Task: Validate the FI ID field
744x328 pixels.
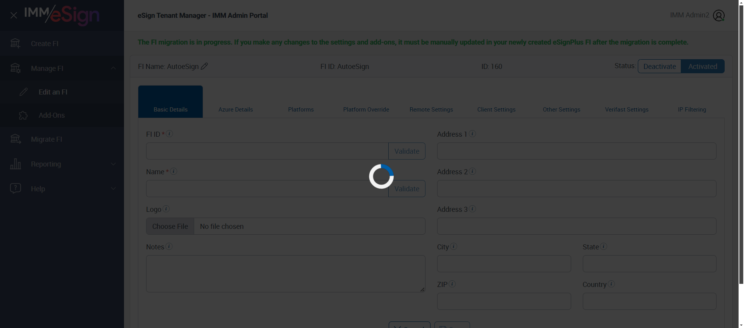Action: tap(407, 151)
